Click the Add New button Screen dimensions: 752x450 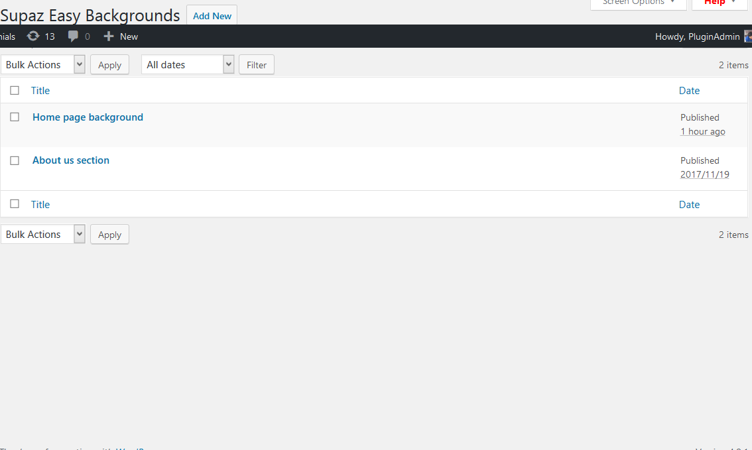212,16
